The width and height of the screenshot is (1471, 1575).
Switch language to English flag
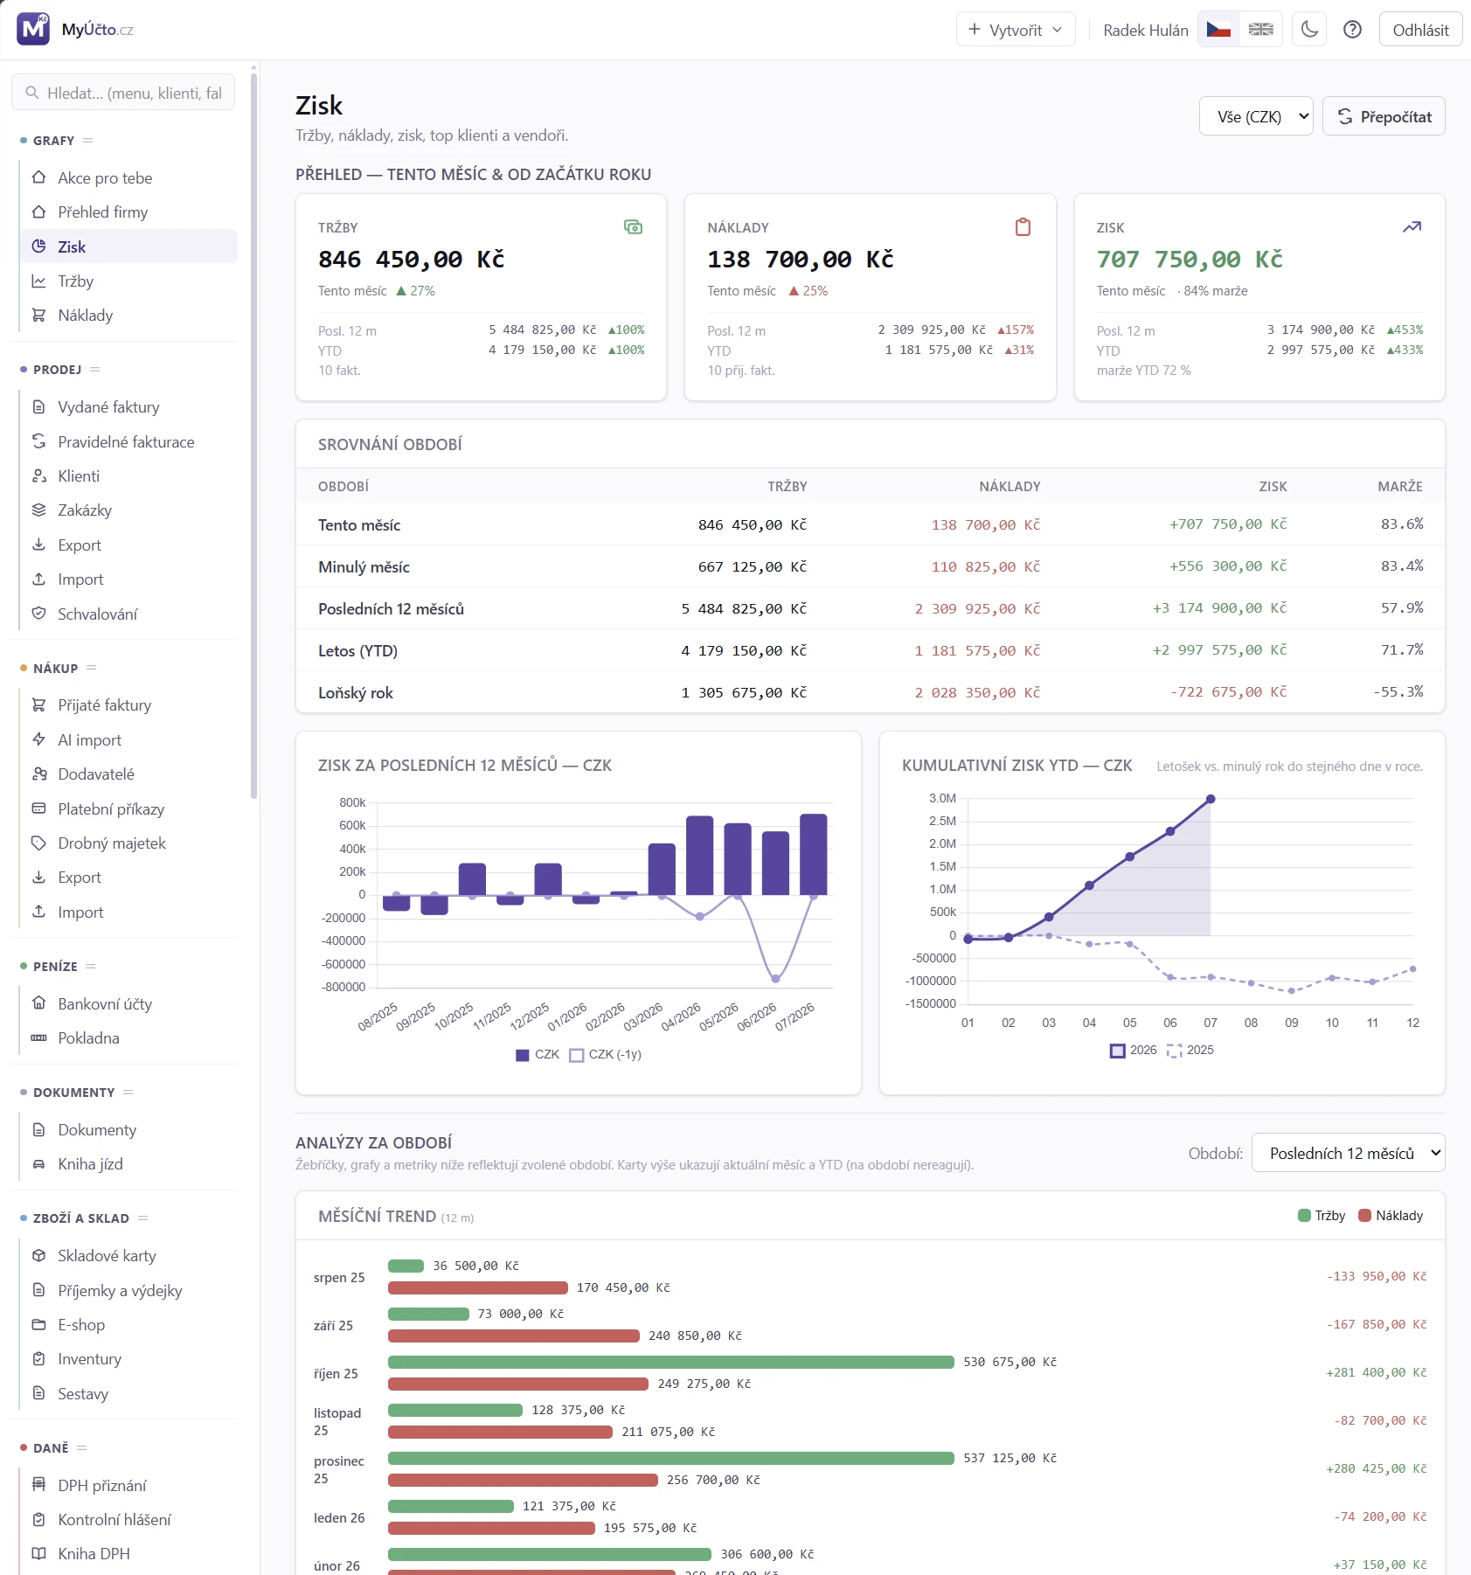click(x=1260, y=30)
